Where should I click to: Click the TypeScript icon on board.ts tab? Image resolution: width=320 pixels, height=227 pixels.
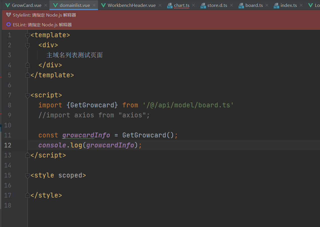click(241, 5)
